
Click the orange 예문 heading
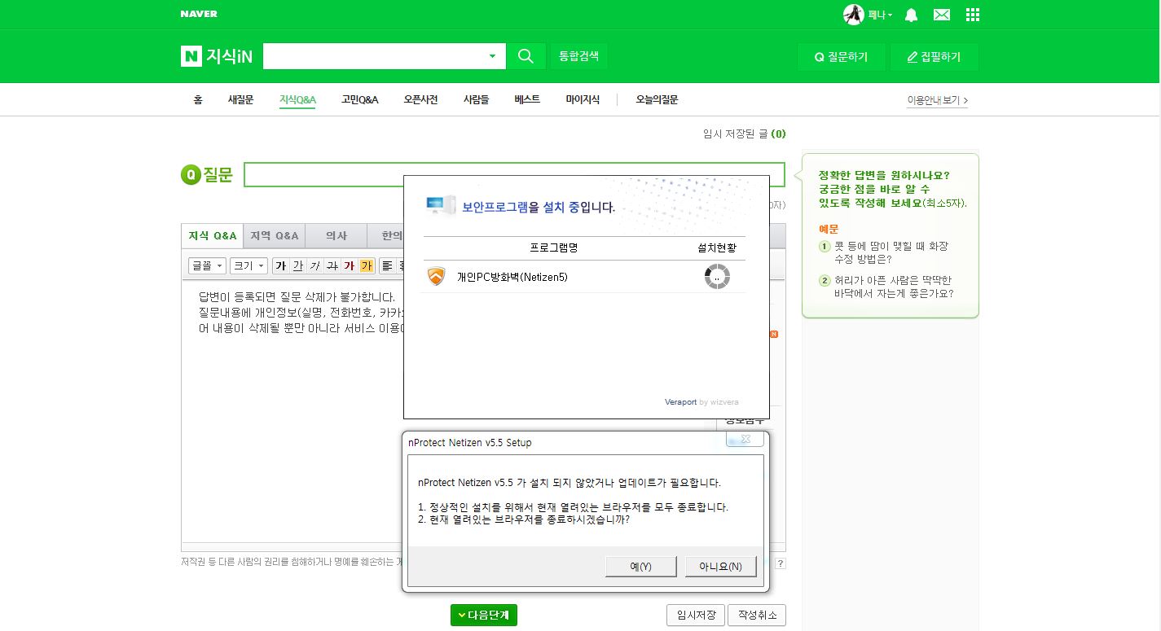click(829, 230)
